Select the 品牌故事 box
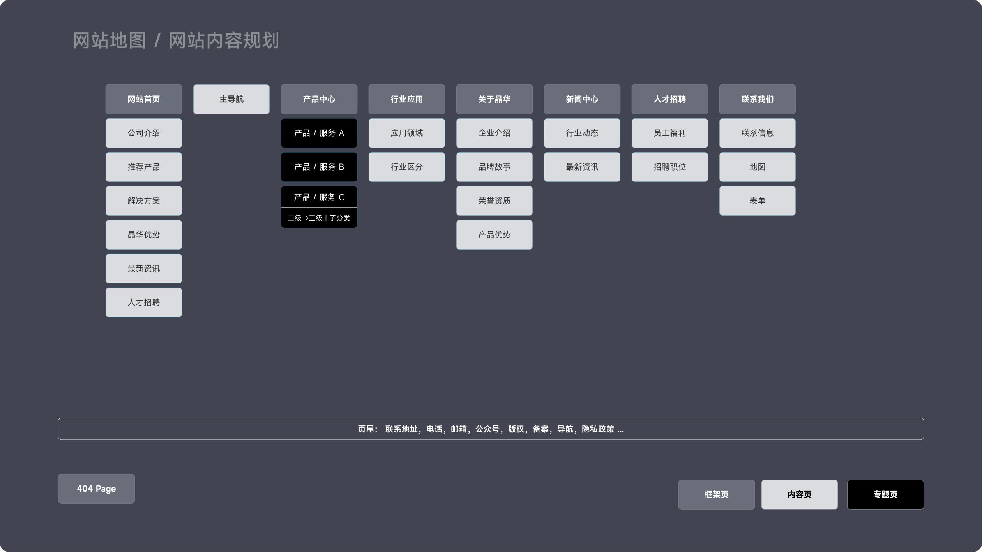982x552 pixels. (494, 167)
